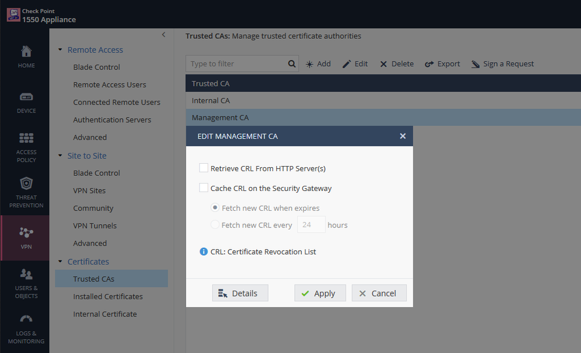Viewport: 581px width, 353px height.
Task: Collapse the left navigation panel chevron
Action: pyautogui.click(x=163, y=35)
